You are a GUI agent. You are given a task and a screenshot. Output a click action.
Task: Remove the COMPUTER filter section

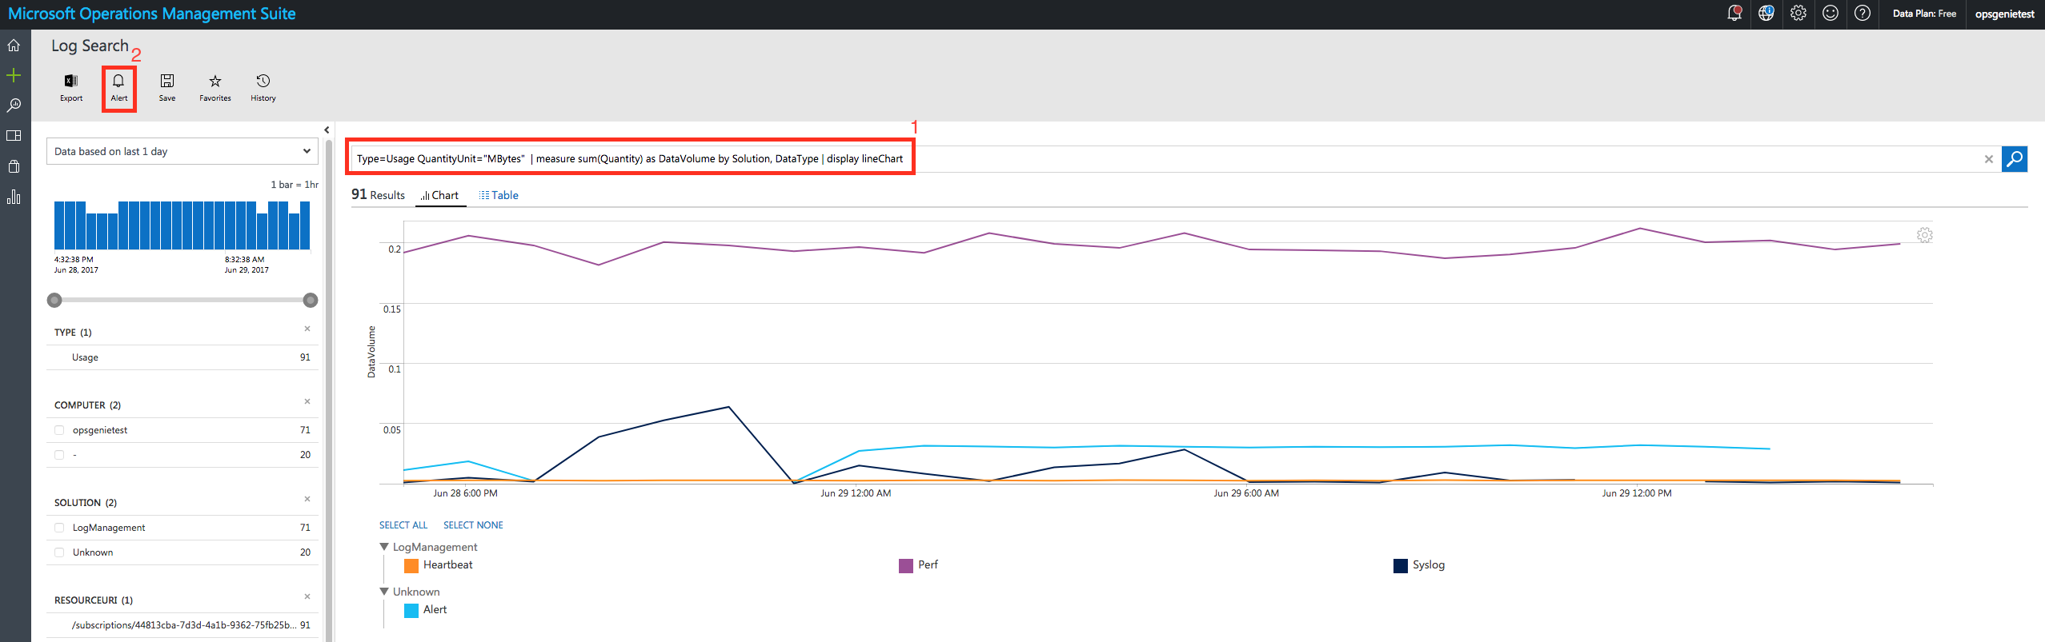coord(307,401)
